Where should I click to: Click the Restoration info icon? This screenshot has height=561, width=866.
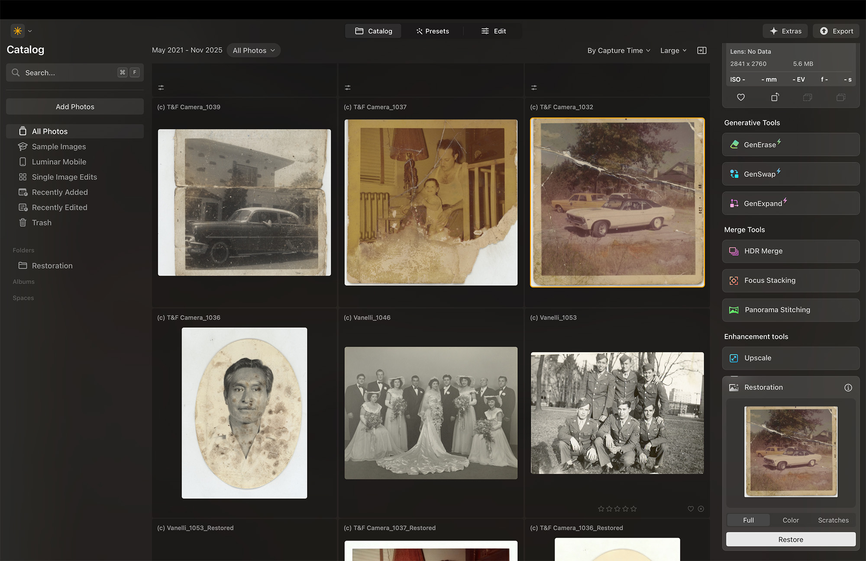point(848,388)
